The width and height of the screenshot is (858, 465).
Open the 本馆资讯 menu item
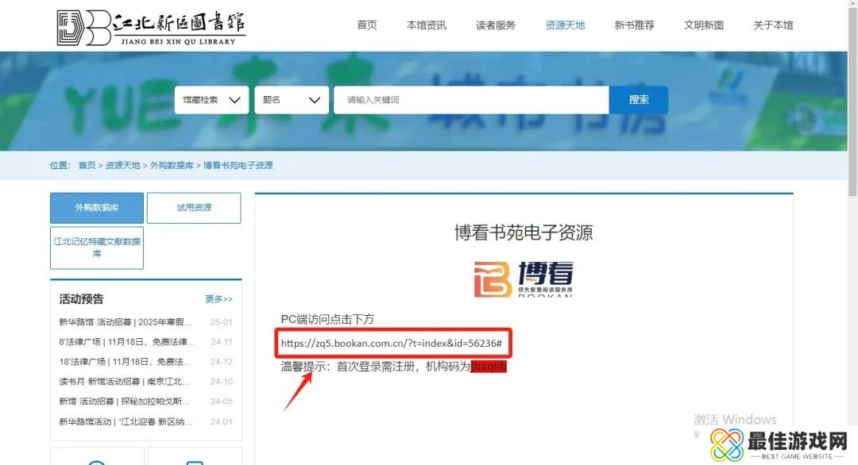coord(426,25)
